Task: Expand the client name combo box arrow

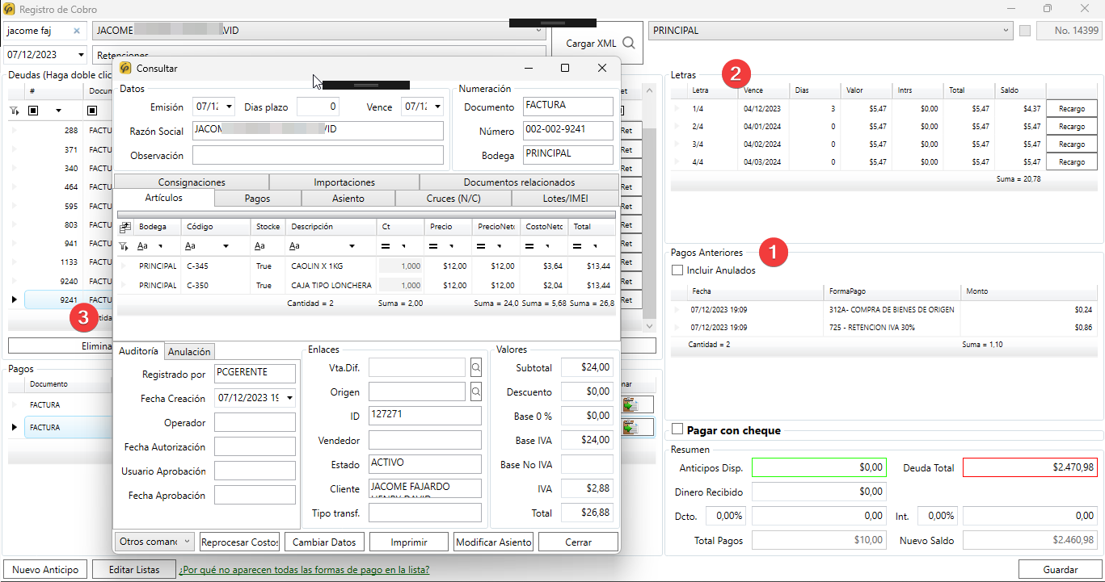Action: pyautogui.click(x=538, y=31)
